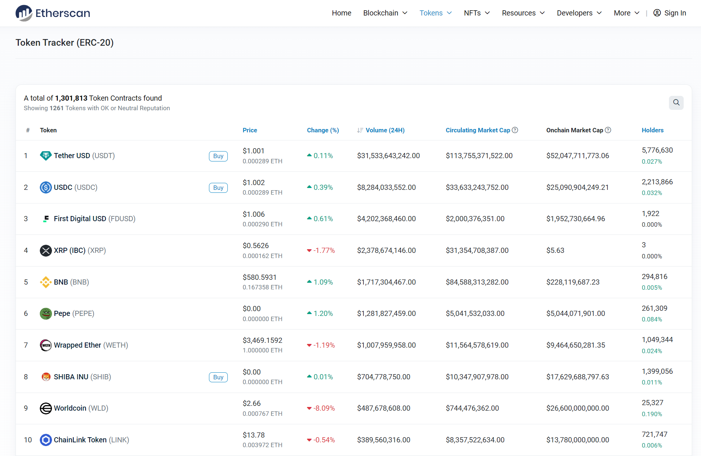Click the Onchain Market Cap help icon

(608, 130)
